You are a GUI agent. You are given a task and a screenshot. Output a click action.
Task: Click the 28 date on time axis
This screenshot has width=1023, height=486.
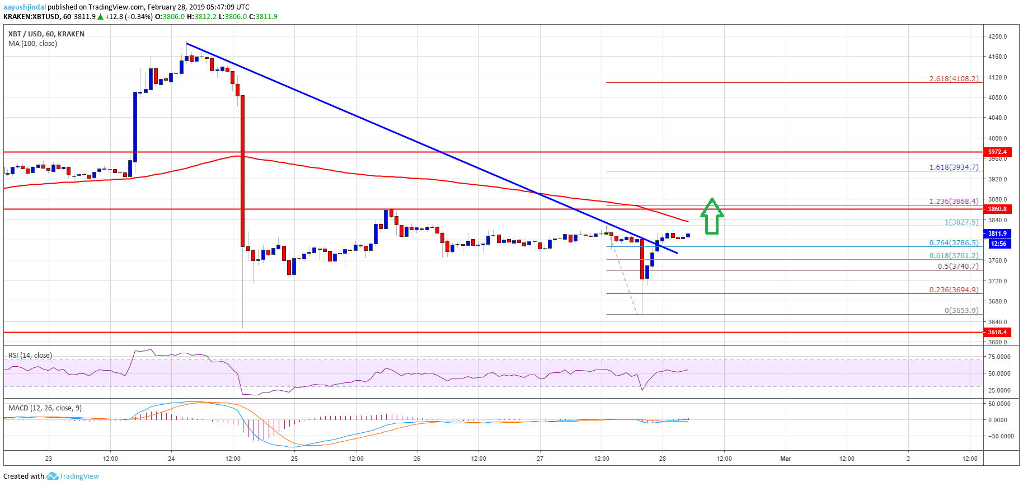[663, 459]
